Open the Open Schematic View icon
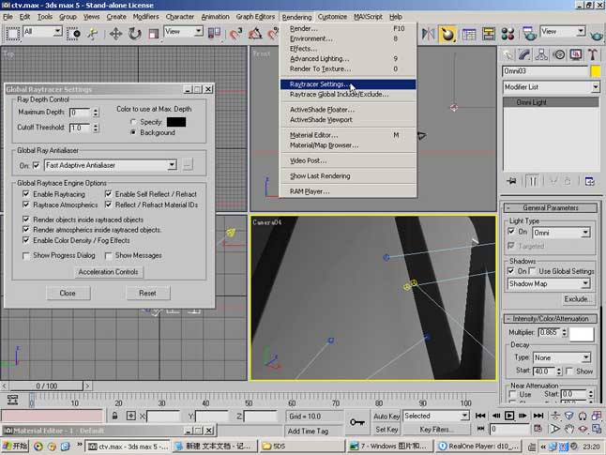The width and height of the screenshot is (606, 455). click(x=488, y=34)
